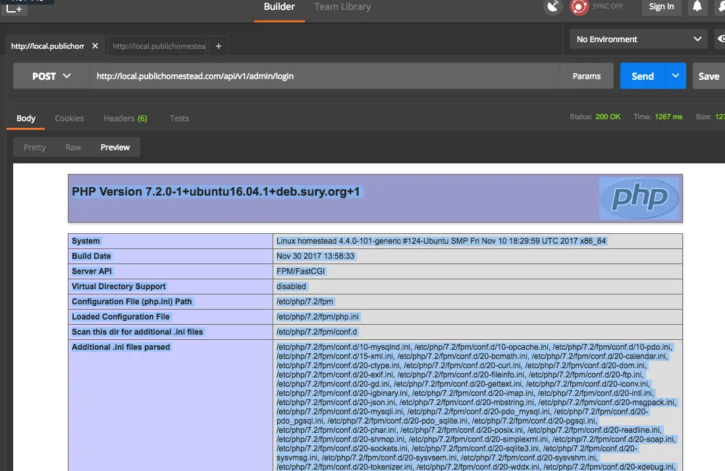Click the 1267 ms time value
The image size is (725, 471).
pos(668,117)
